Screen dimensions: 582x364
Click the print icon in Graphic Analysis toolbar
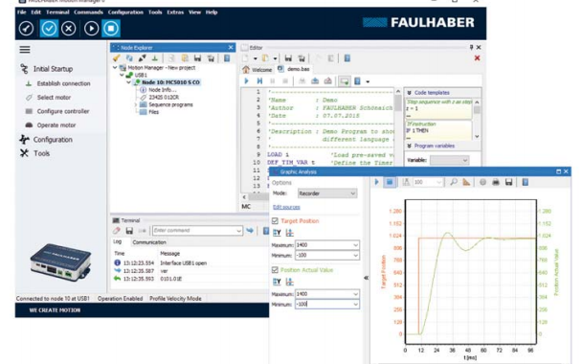(x=496, y=182)
